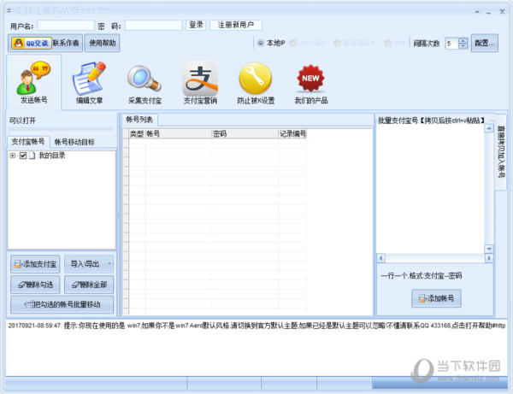Viewport: 513px width, 394px height.
Task: Toggle the 我的目录 checkbox
Action: 23,156
